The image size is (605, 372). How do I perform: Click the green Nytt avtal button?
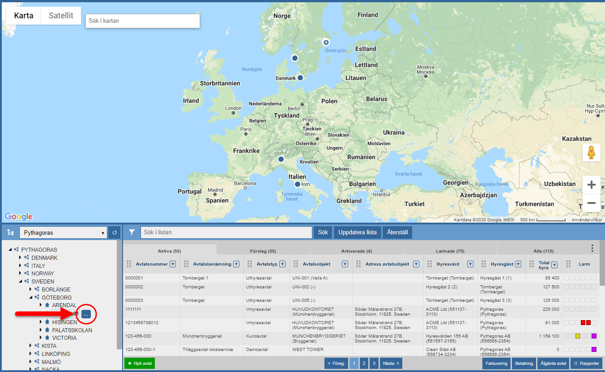[x=139, y=364]
